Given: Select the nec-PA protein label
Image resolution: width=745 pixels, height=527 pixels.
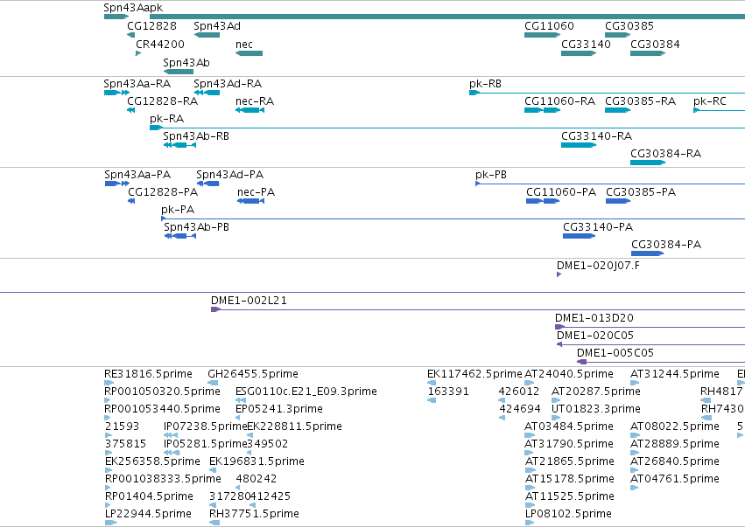Looking at the screenshot, I should [x=257, y=192].
